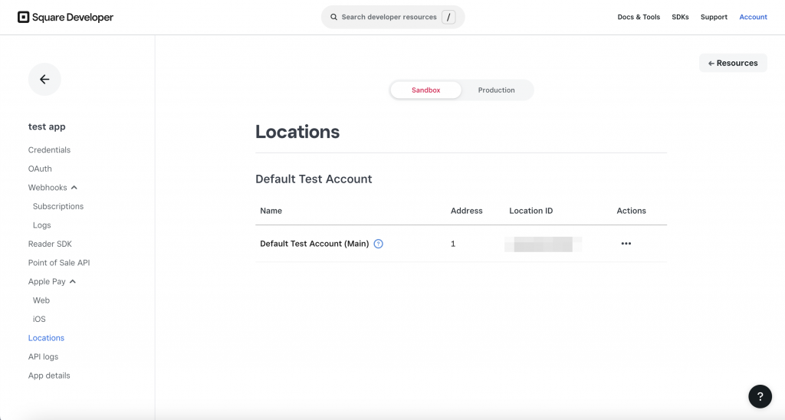Collapse the Webhooks section chevron
The width and height of the screenshot is (785, 420).
click(x=74, y=188)
